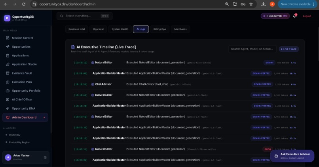Viewport: 319px width, 167px height.
Task: Click the GEMINI badge in first log row
Action: tap(270, 63)
